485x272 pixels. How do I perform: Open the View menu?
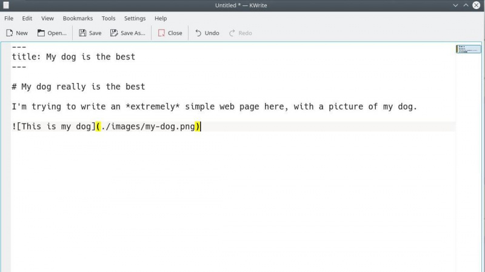click(47, 18)
